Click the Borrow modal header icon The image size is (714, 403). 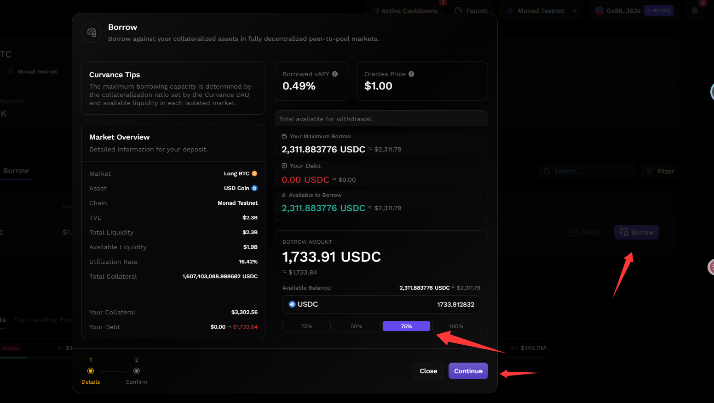[x=92, y=33]
